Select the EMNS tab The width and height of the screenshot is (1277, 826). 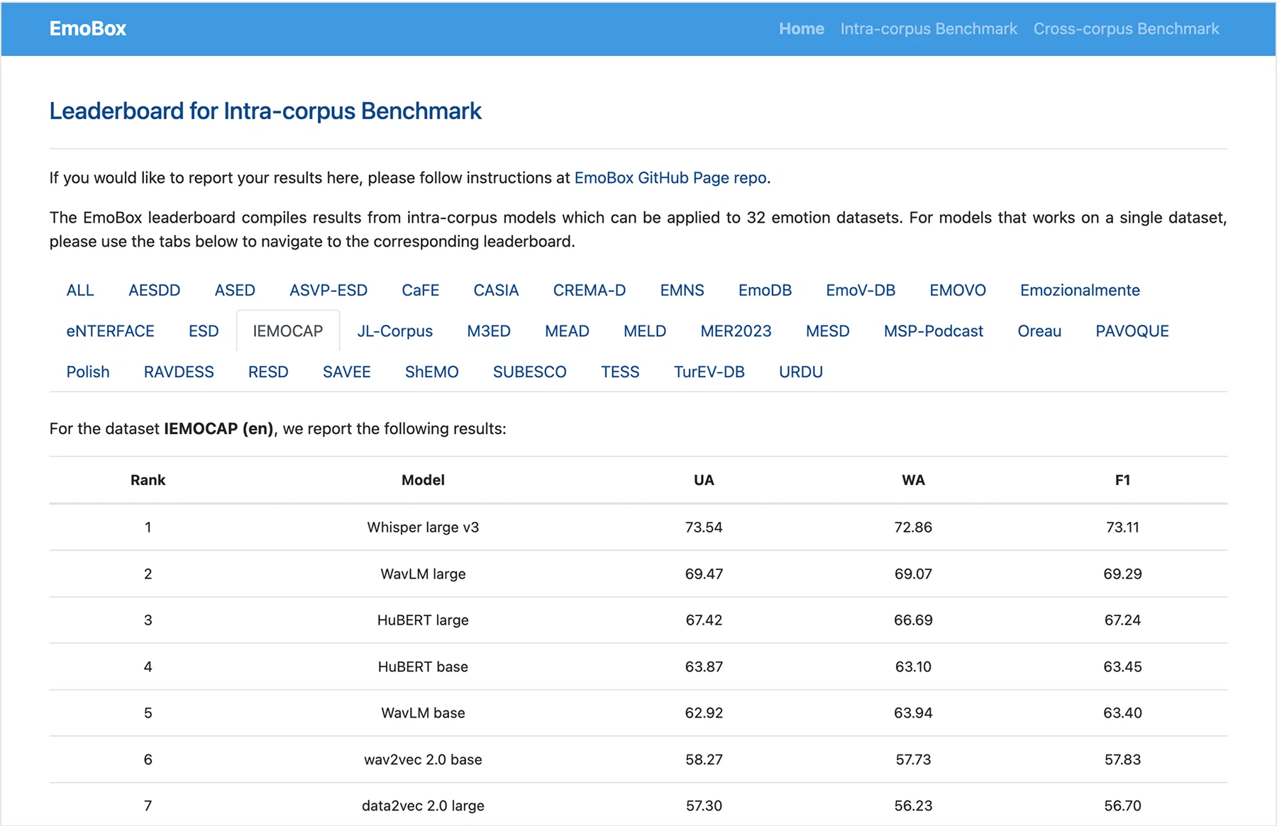[x=682, y=290]
